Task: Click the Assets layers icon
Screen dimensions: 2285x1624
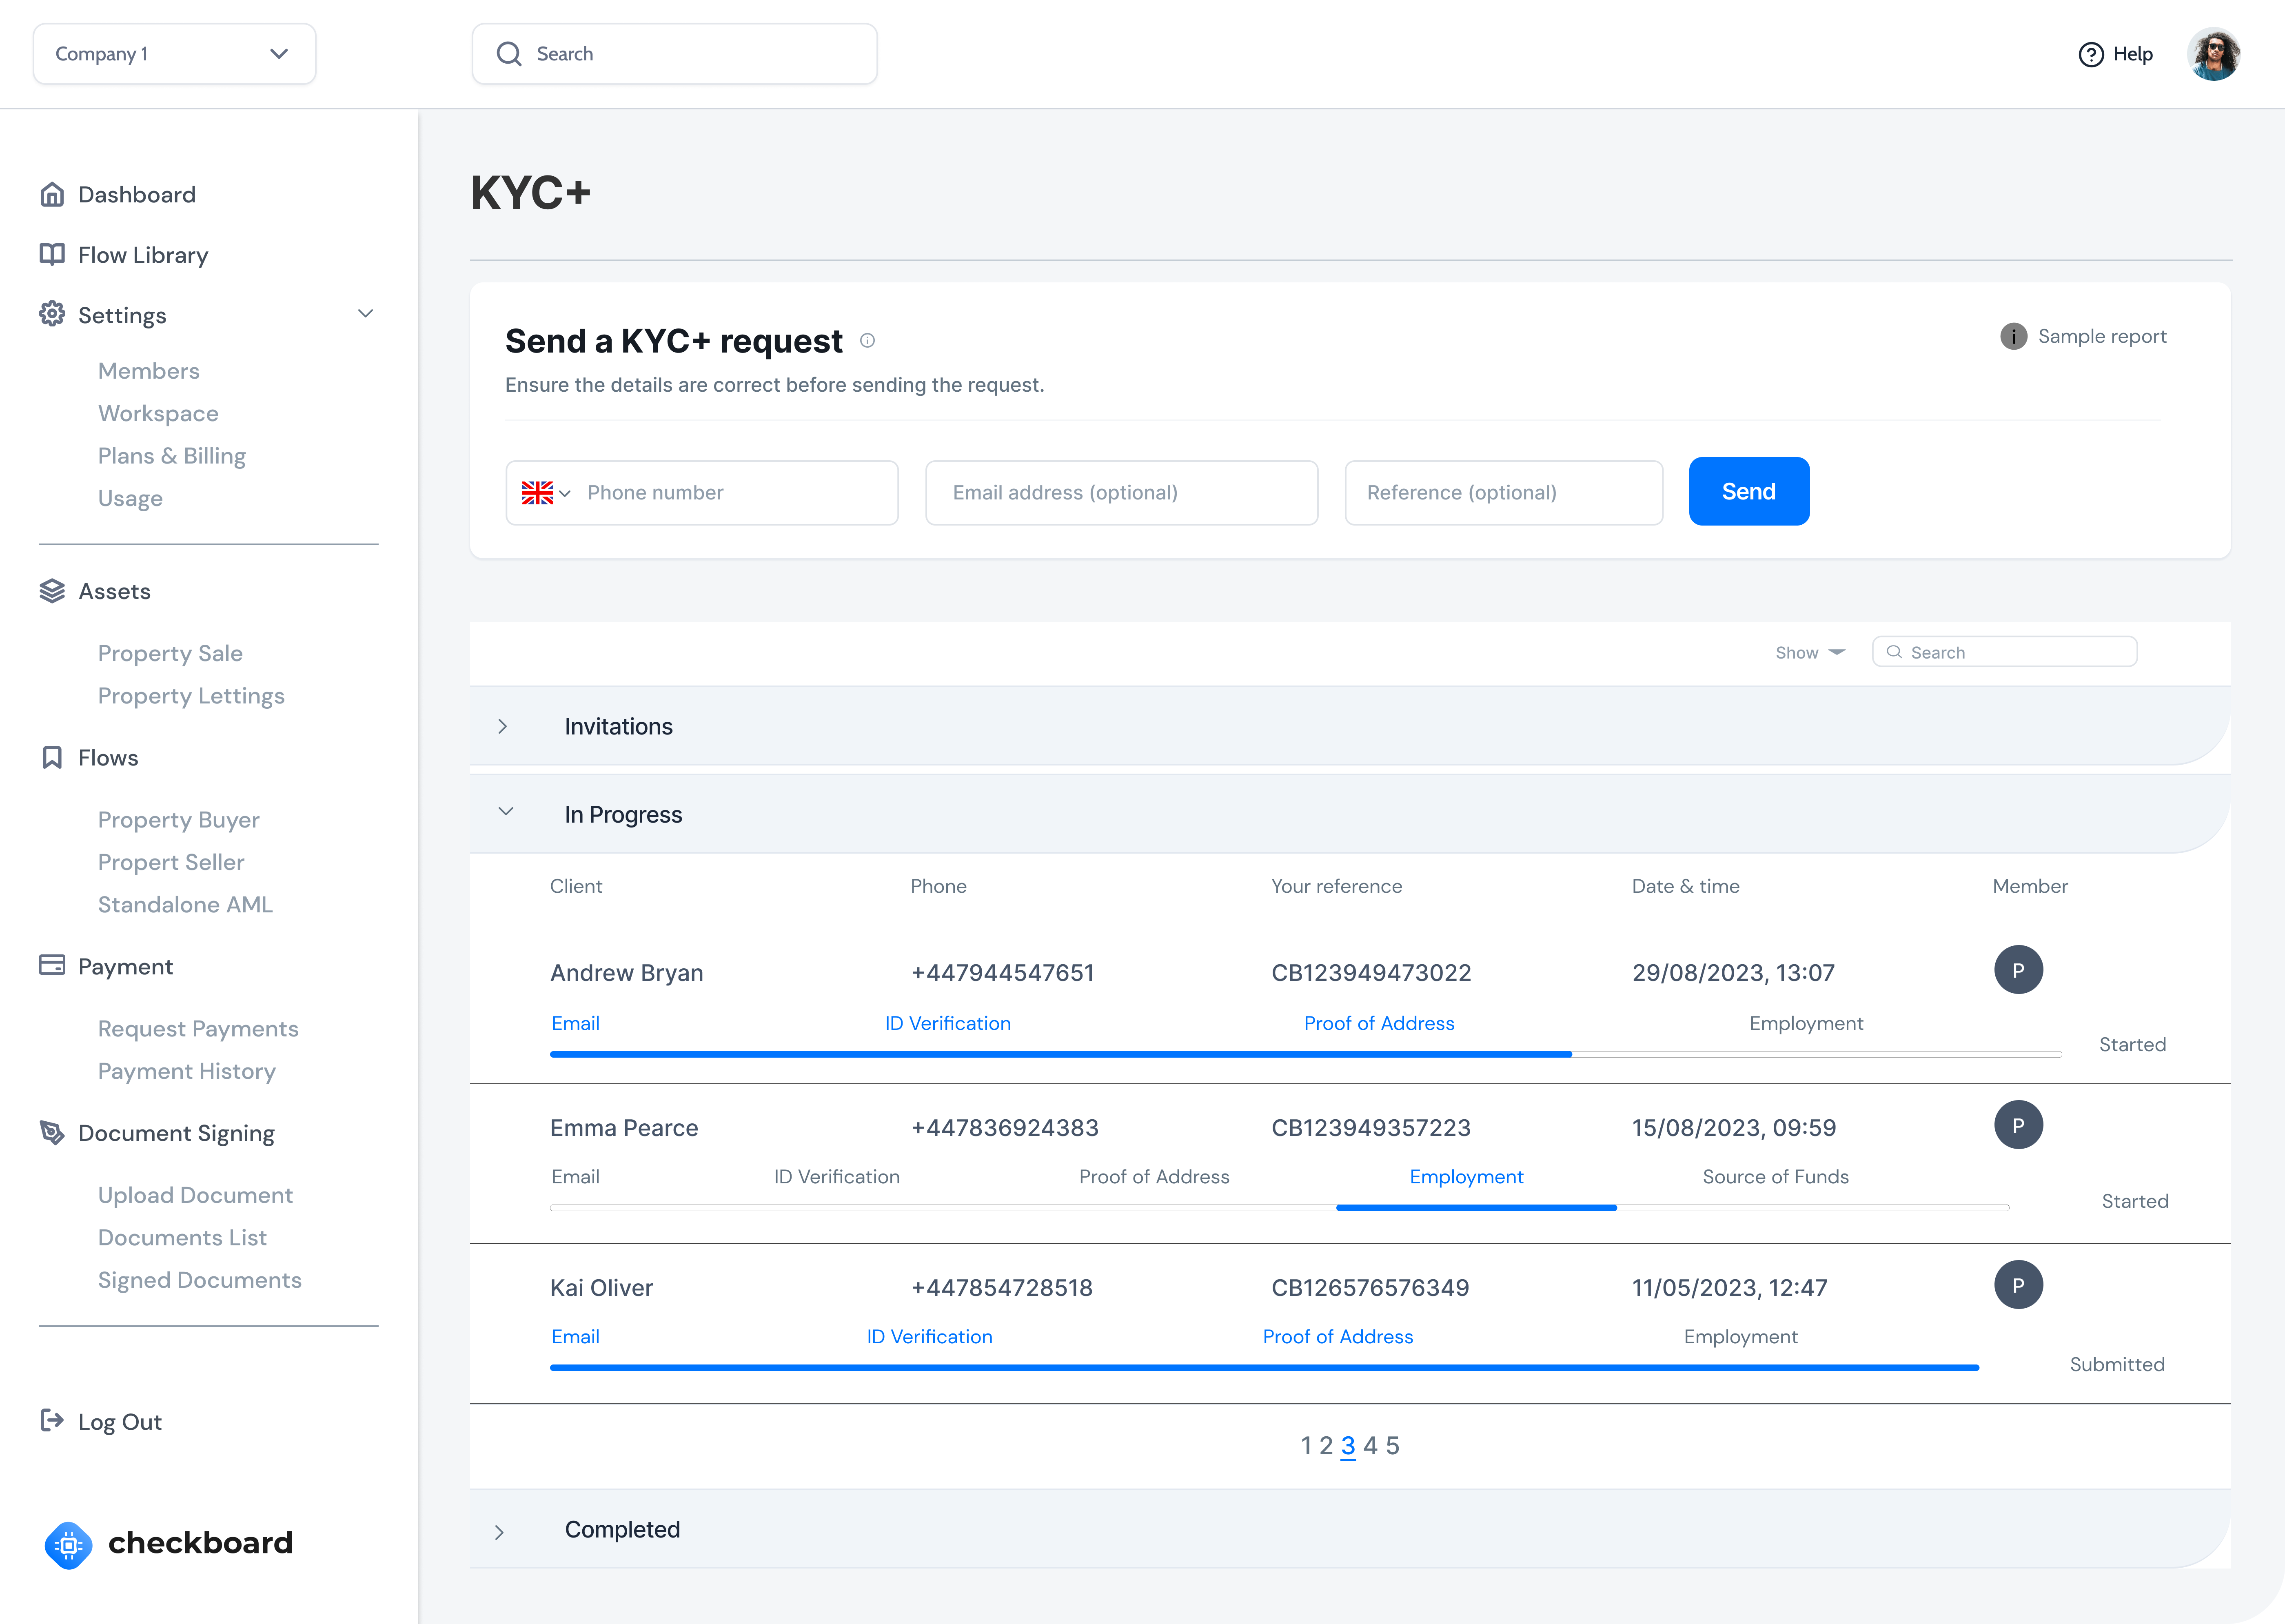Action: (x=52, y=591)
